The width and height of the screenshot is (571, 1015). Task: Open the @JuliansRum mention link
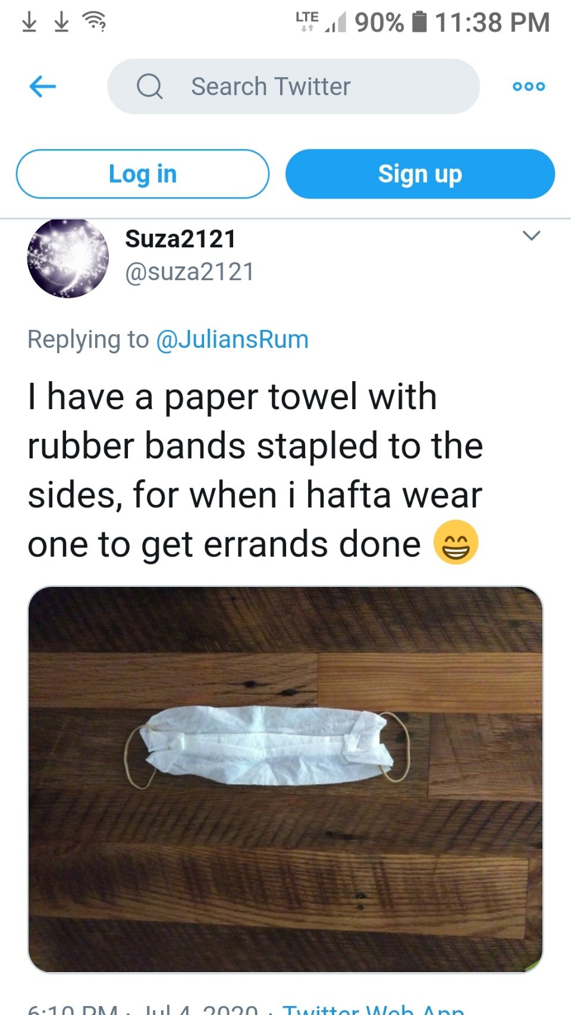click(233, 340)
